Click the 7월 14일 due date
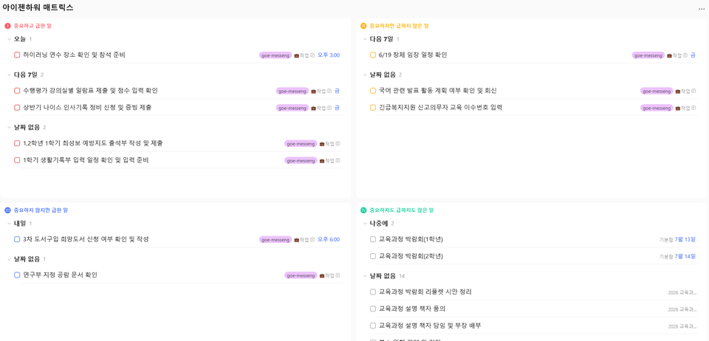Screen dimensions: 709x341 pos(685,257)
